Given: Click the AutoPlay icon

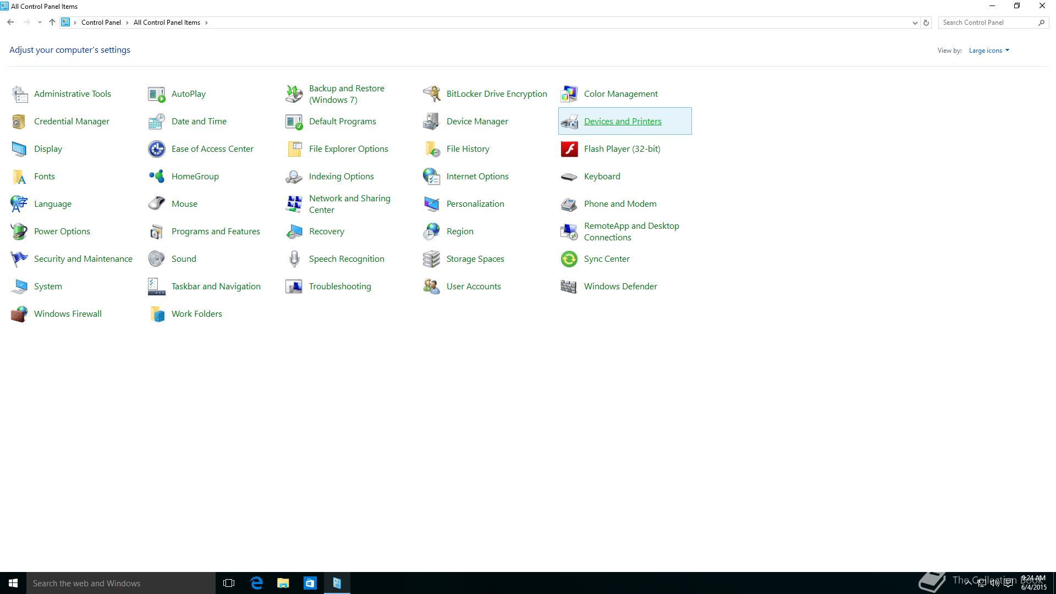Looking at the screenshot, I should coord(157,94).
